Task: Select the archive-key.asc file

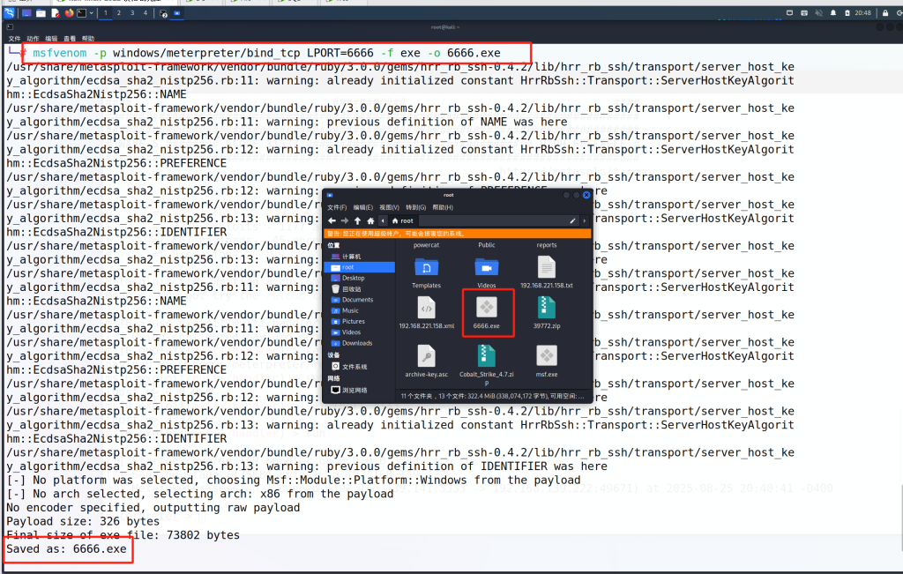Action: 427,362
